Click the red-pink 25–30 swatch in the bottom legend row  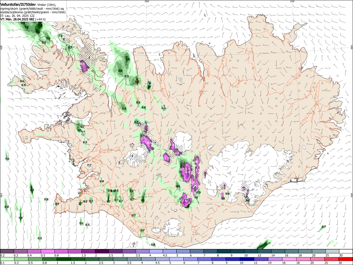(x=331, y=259)
